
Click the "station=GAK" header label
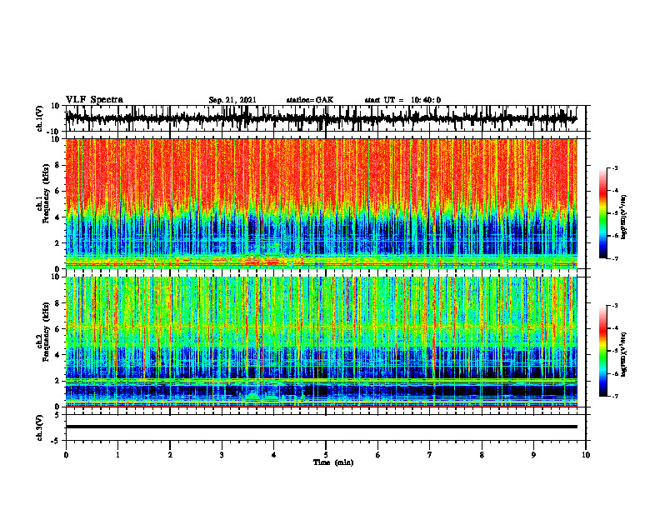click(310, 100)
